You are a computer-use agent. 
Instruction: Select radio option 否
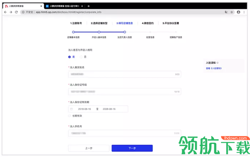click(x=81, y=57)
